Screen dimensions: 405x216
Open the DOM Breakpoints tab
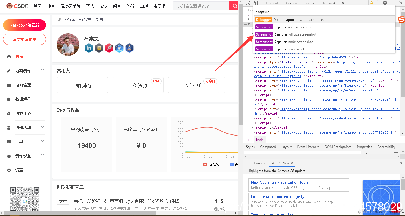(x=338, y=147)
